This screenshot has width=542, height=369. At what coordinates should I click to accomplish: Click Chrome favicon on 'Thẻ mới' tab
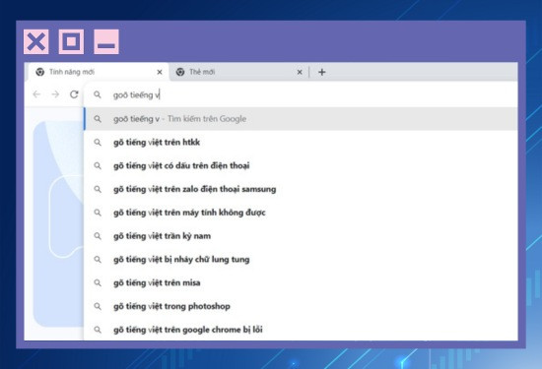click(x=180, y=72)
